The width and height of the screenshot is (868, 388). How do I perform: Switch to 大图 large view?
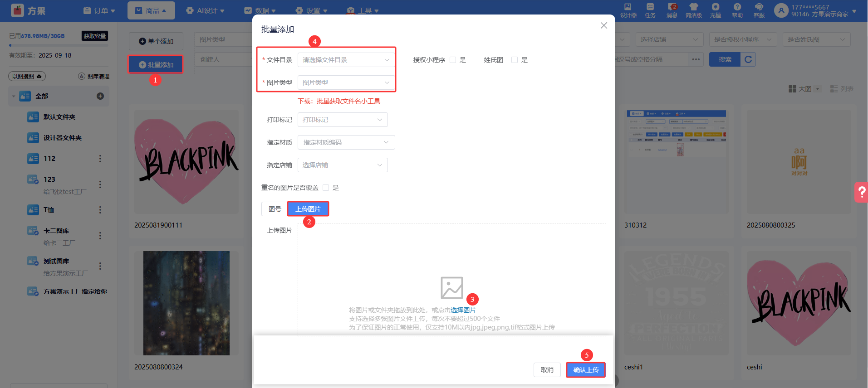click(804, 89)
